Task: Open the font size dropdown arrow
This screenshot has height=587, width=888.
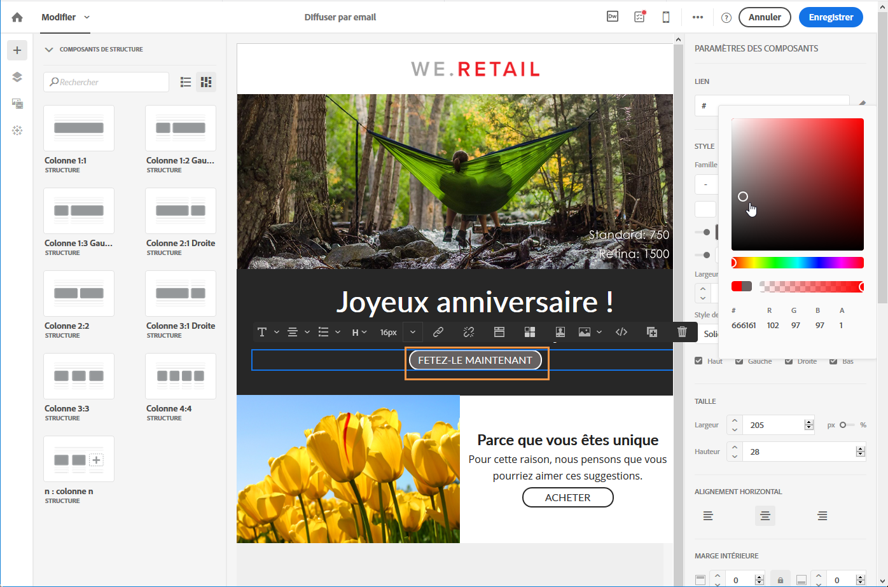Action: click(x=413, y=332)
